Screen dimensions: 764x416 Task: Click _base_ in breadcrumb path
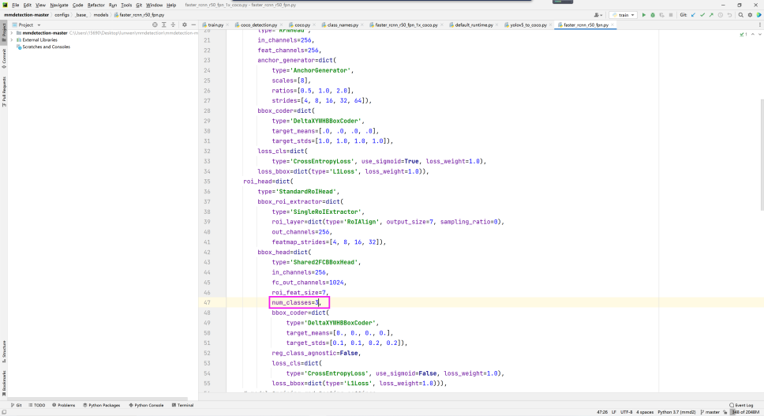81,15
